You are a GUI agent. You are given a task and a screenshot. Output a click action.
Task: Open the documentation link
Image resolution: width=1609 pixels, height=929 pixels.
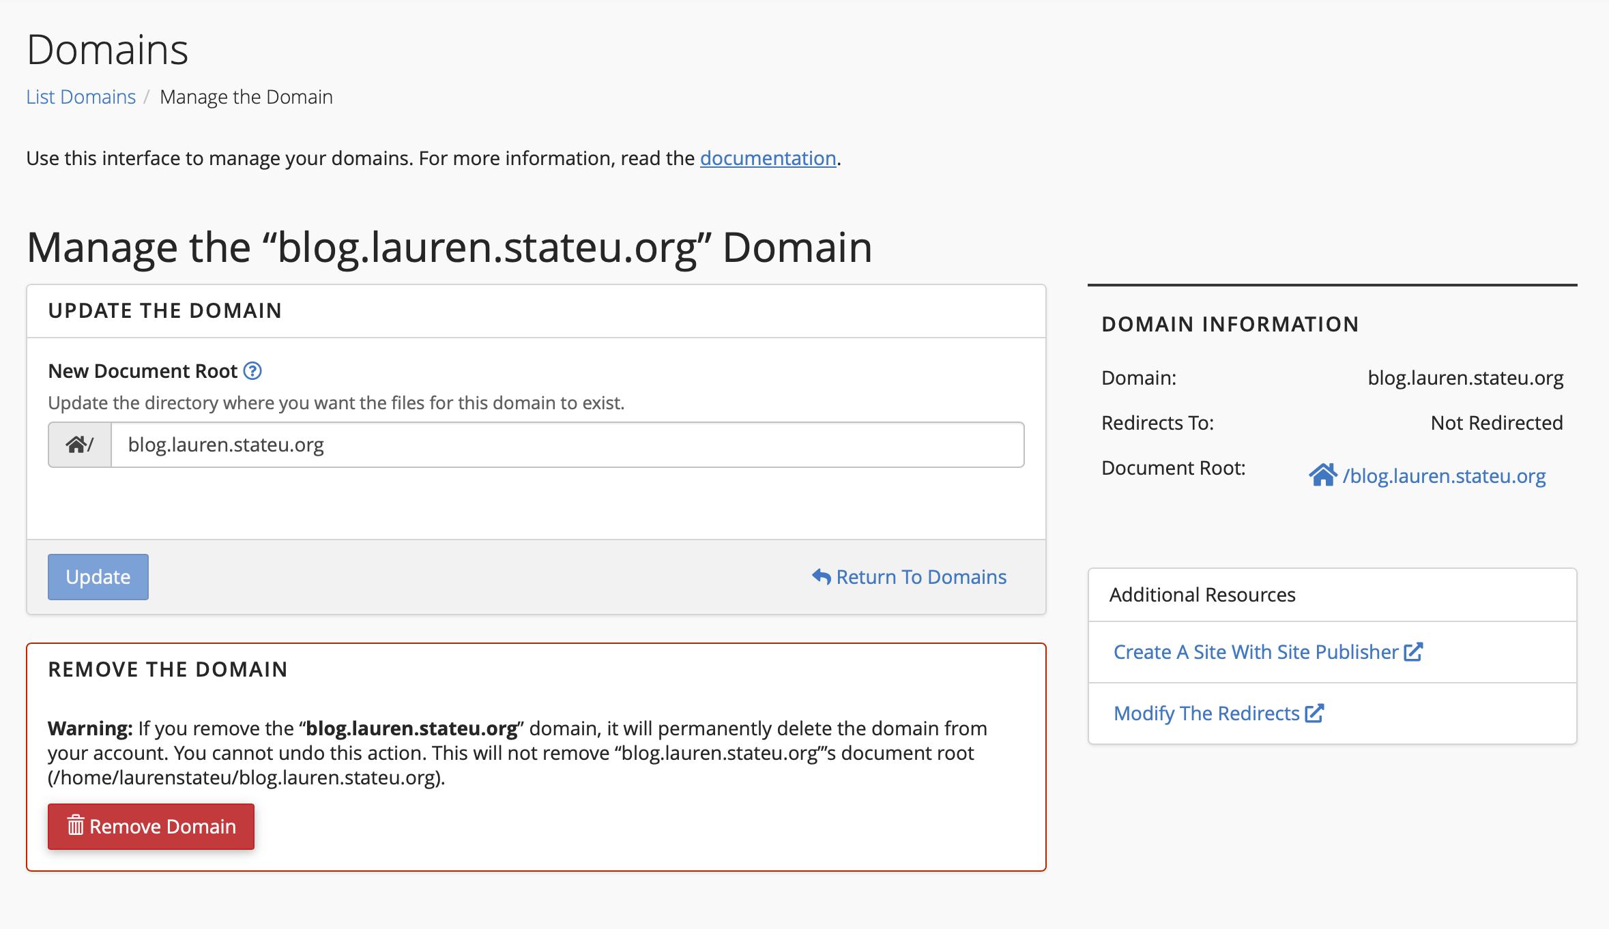768,158
